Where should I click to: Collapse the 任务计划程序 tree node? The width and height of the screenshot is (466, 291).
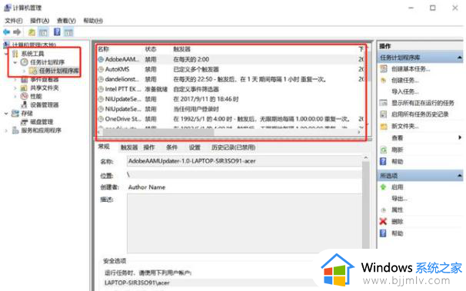15,62
